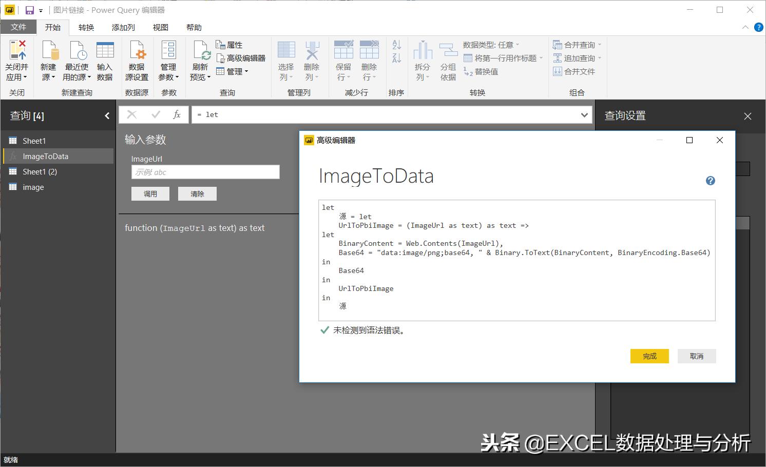Screen dimensions: 766x467
Task: Expand the formula bar with its chevron
Action: click(x=584, y=114)
